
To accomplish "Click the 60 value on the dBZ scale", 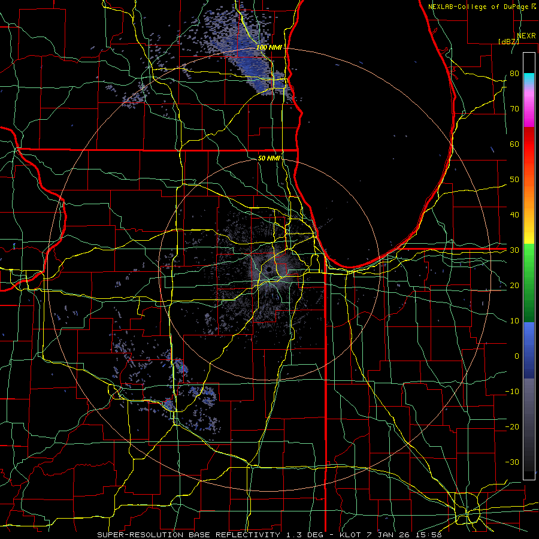I will (514, 144).
